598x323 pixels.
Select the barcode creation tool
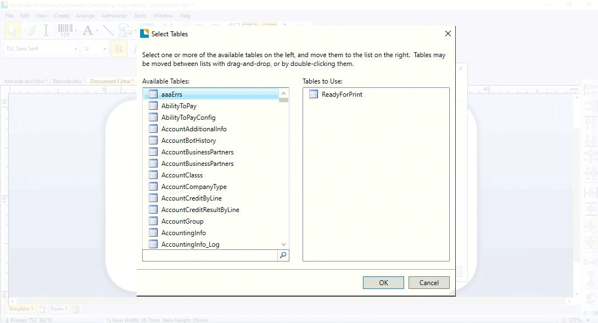coord(65,30)
